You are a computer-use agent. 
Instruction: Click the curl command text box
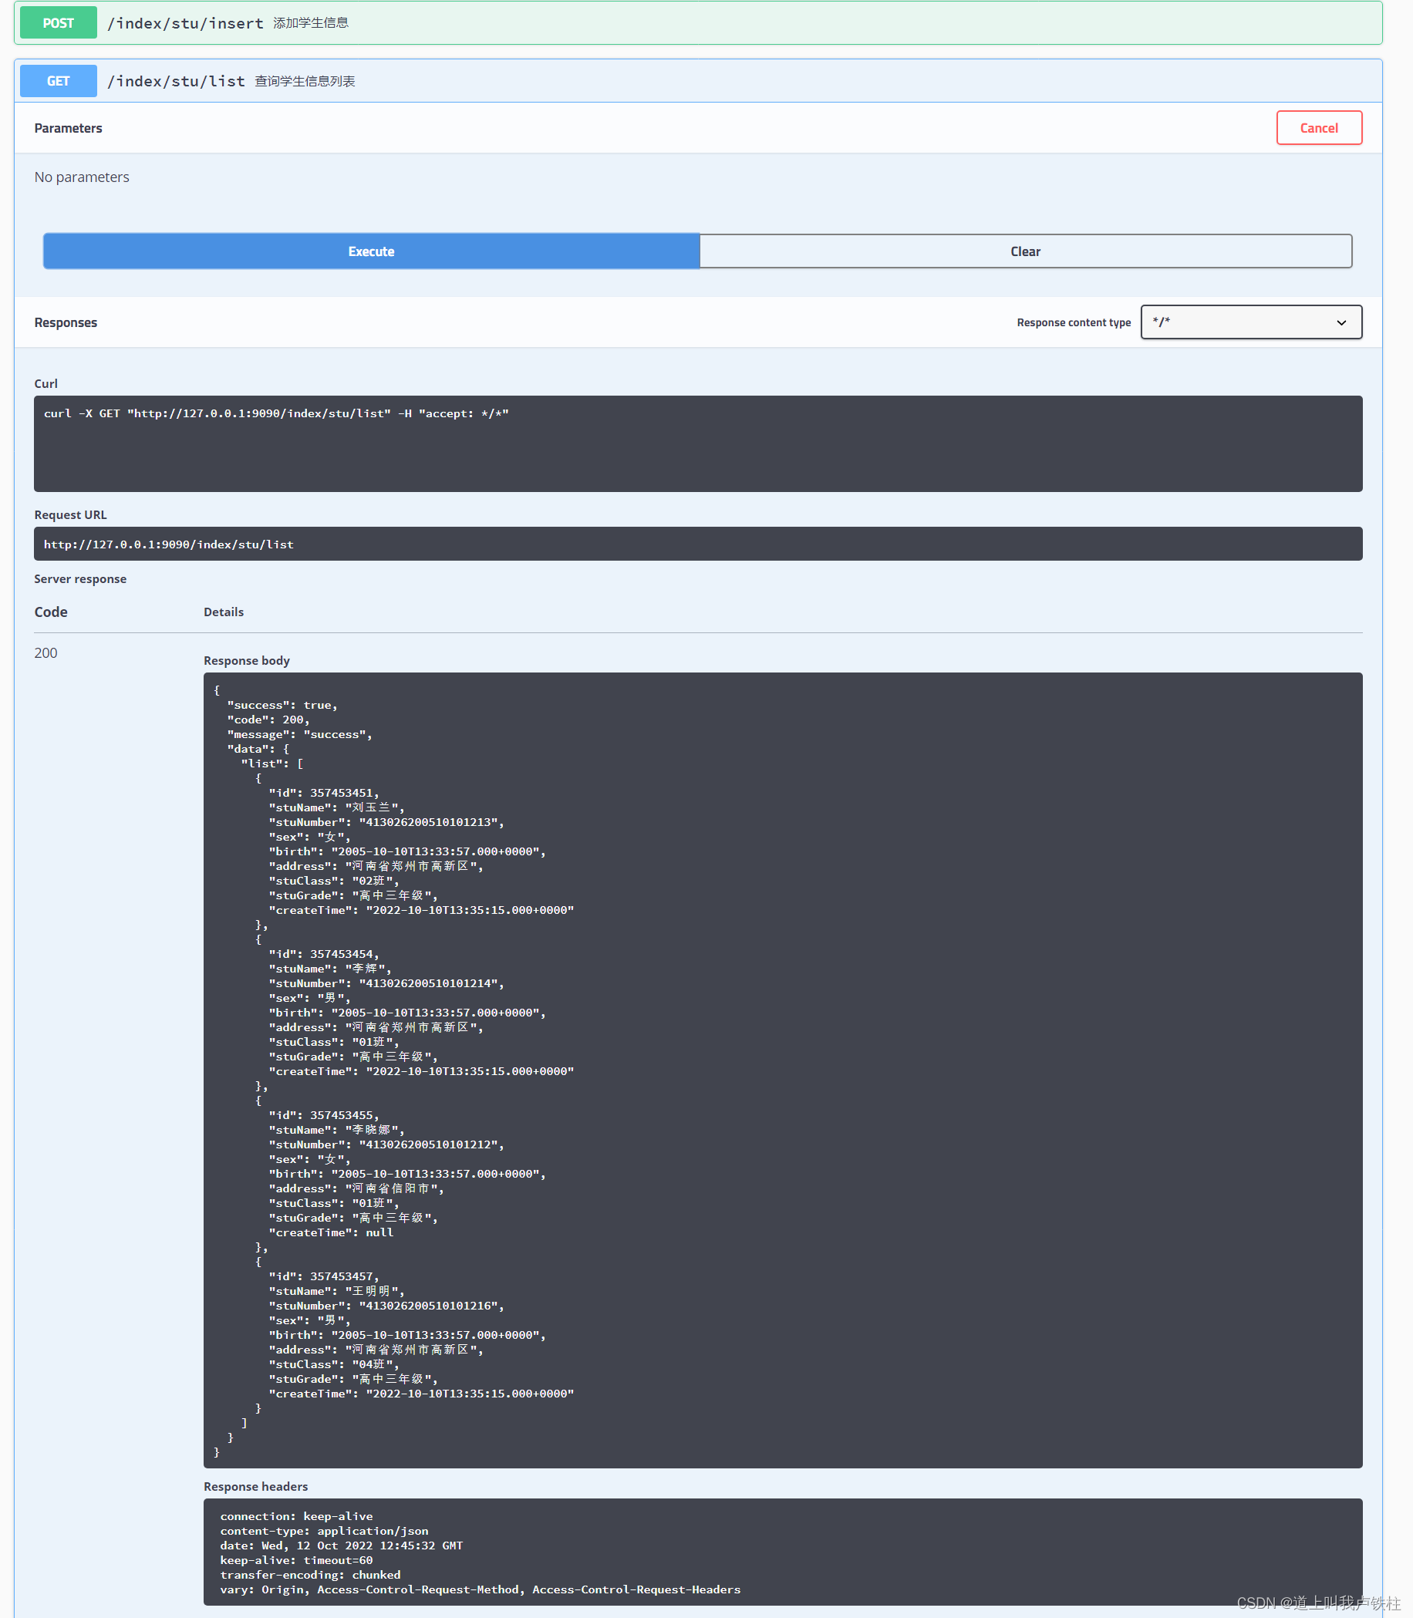click(x=698, y=443)
